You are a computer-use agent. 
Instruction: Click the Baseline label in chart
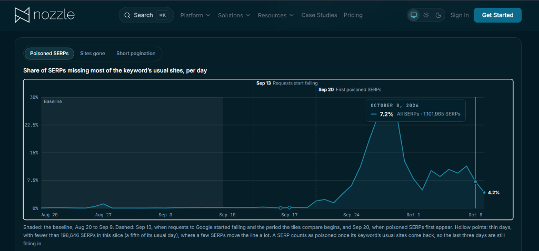point(53,101)
